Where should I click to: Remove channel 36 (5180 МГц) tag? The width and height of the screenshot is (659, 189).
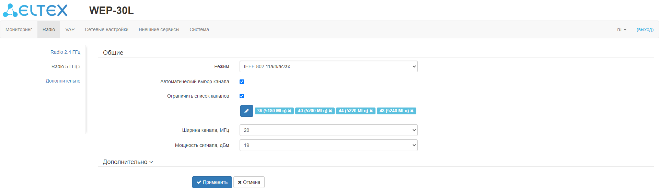[290, 111]
